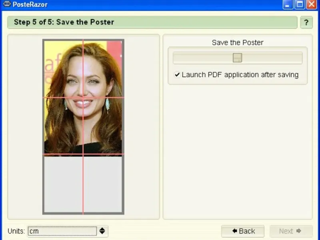Image resolution: width=320 pixels, height=240 pixels.
Task: Click the right arrow icon on Next
Action: click(x=299, y=231)
